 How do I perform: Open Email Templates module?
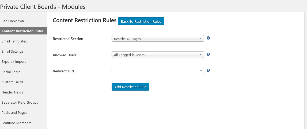(14, 41)
